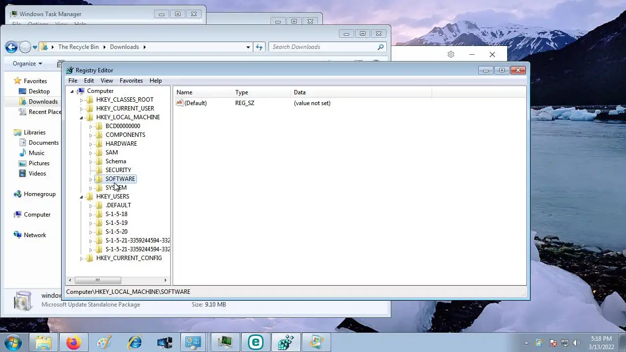Expand the HKEY_CLASSES_ROOT key
This screenshot has height=352, width=626.
(81, 100)
